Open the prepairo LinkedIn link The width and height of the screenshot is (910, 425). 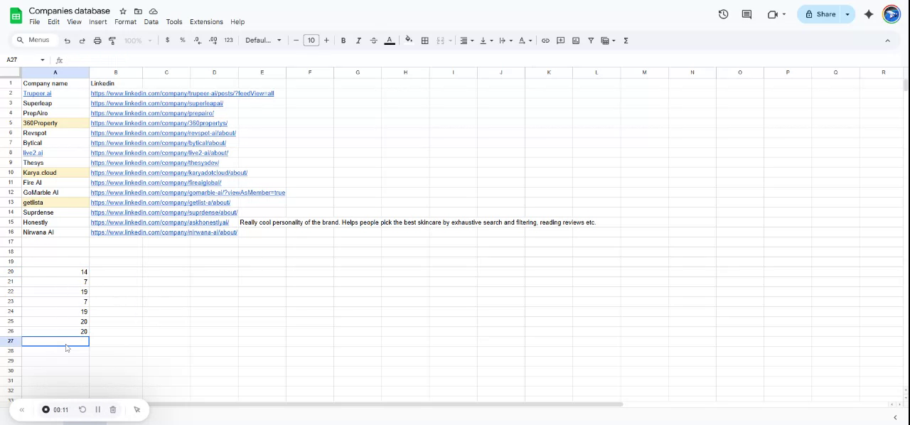coord(152,113)
